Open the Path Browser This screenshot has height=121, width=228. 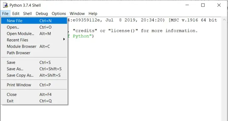pyautogui.click(x=34, y=53)
